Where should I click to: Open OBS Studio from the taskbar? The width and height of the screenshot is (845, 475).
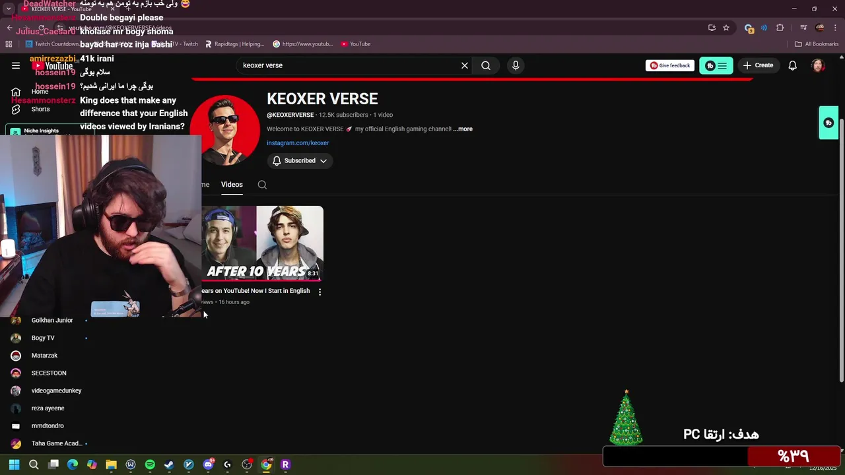tap(247, 464)
